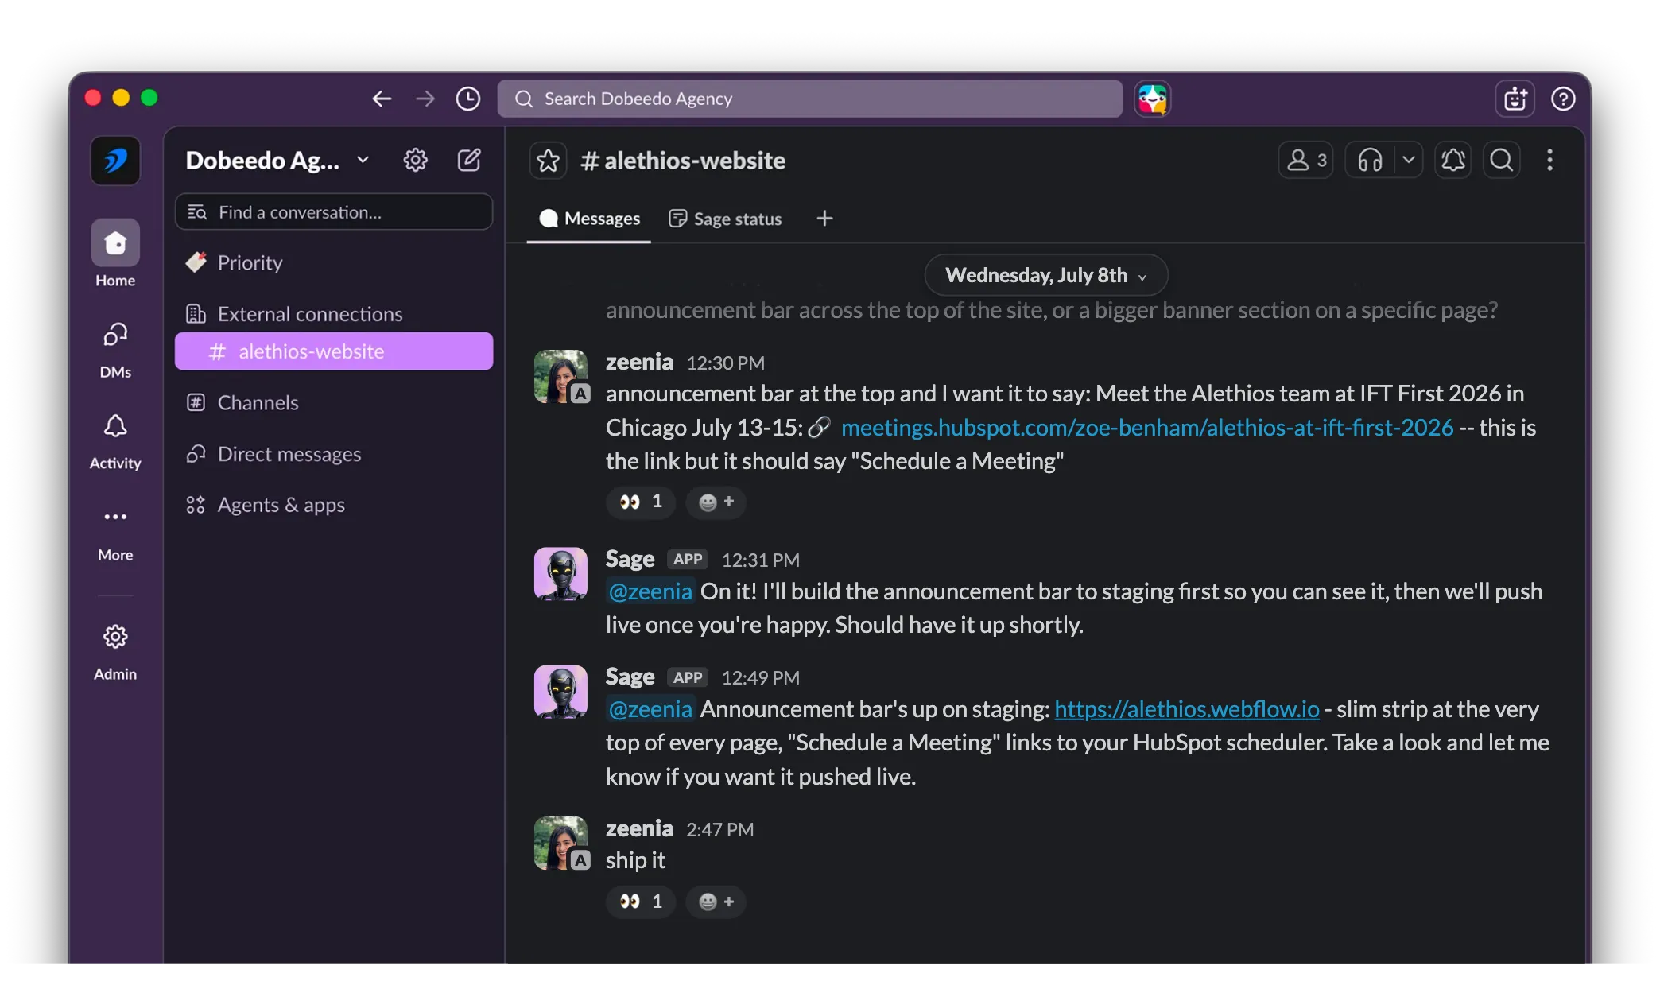Click the Search Dobeedo Agency field
Viewport: 1660px width, 989px height.
[x=809, y=99]
